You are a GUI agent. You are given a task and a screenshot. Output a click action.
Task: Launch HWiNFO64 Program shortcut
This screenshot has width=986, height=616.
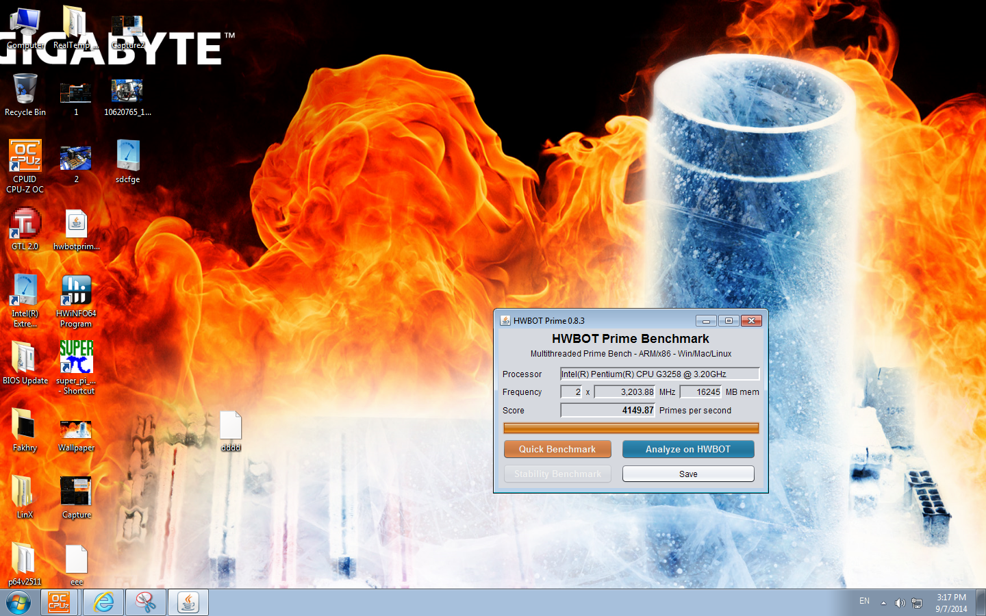[76, 301]
